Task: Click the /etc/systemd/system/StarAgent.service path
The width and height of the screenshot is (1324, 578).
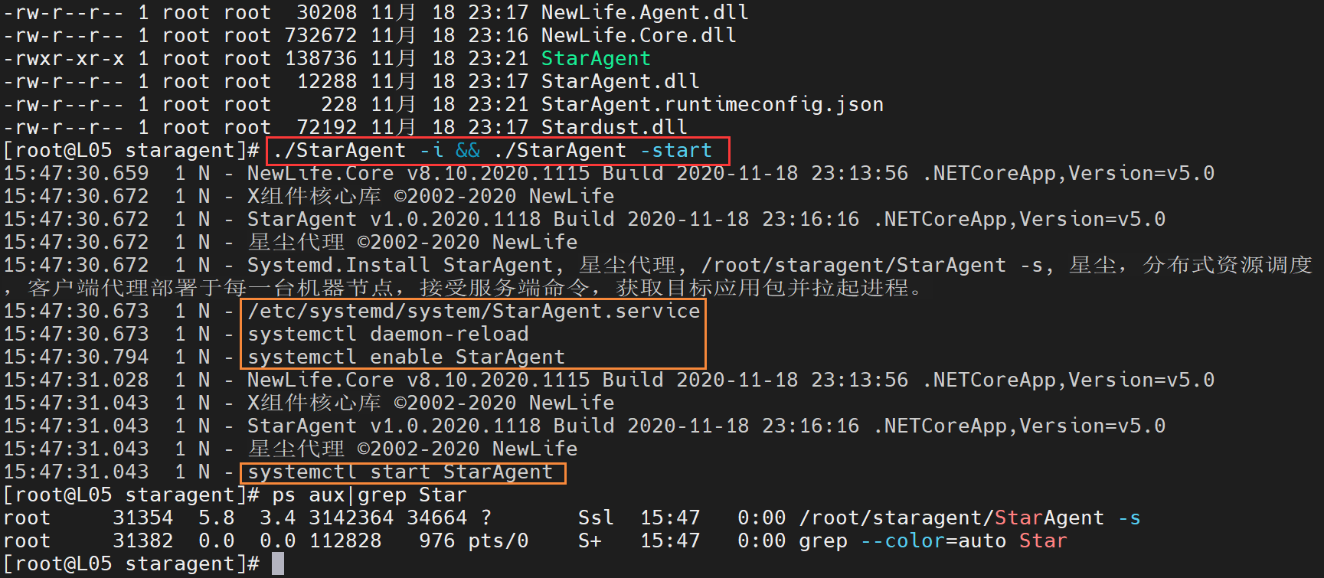Action: (x=474, y=311)
